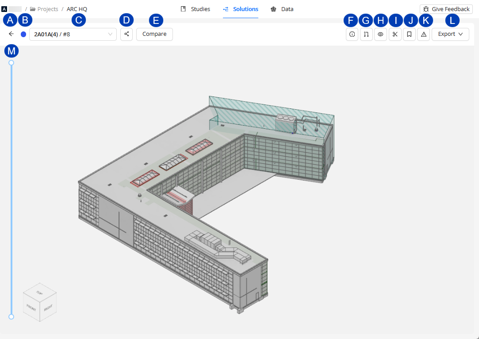The width and height of the screenshot is (479, 339).
Task: Click the bottom handle of vertical slider
Action: click(x=11, y=317)
